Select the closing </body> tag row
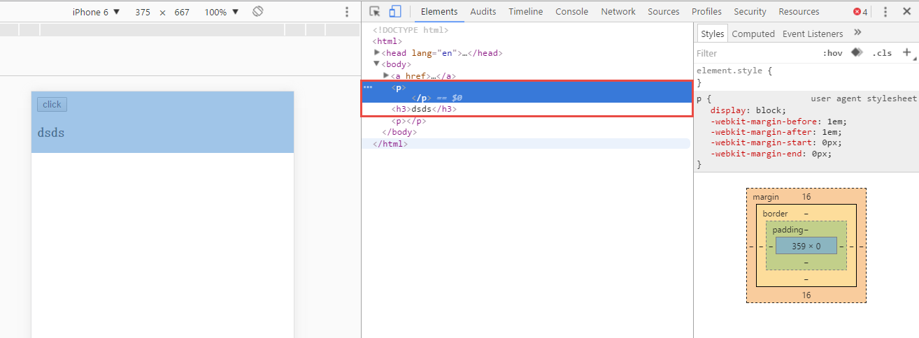919x338 pixels. pyautogui.click(x=399, y=132)
